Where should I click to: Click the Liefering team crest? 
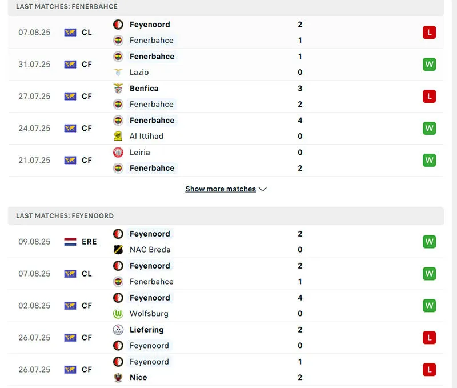[118, 330]
